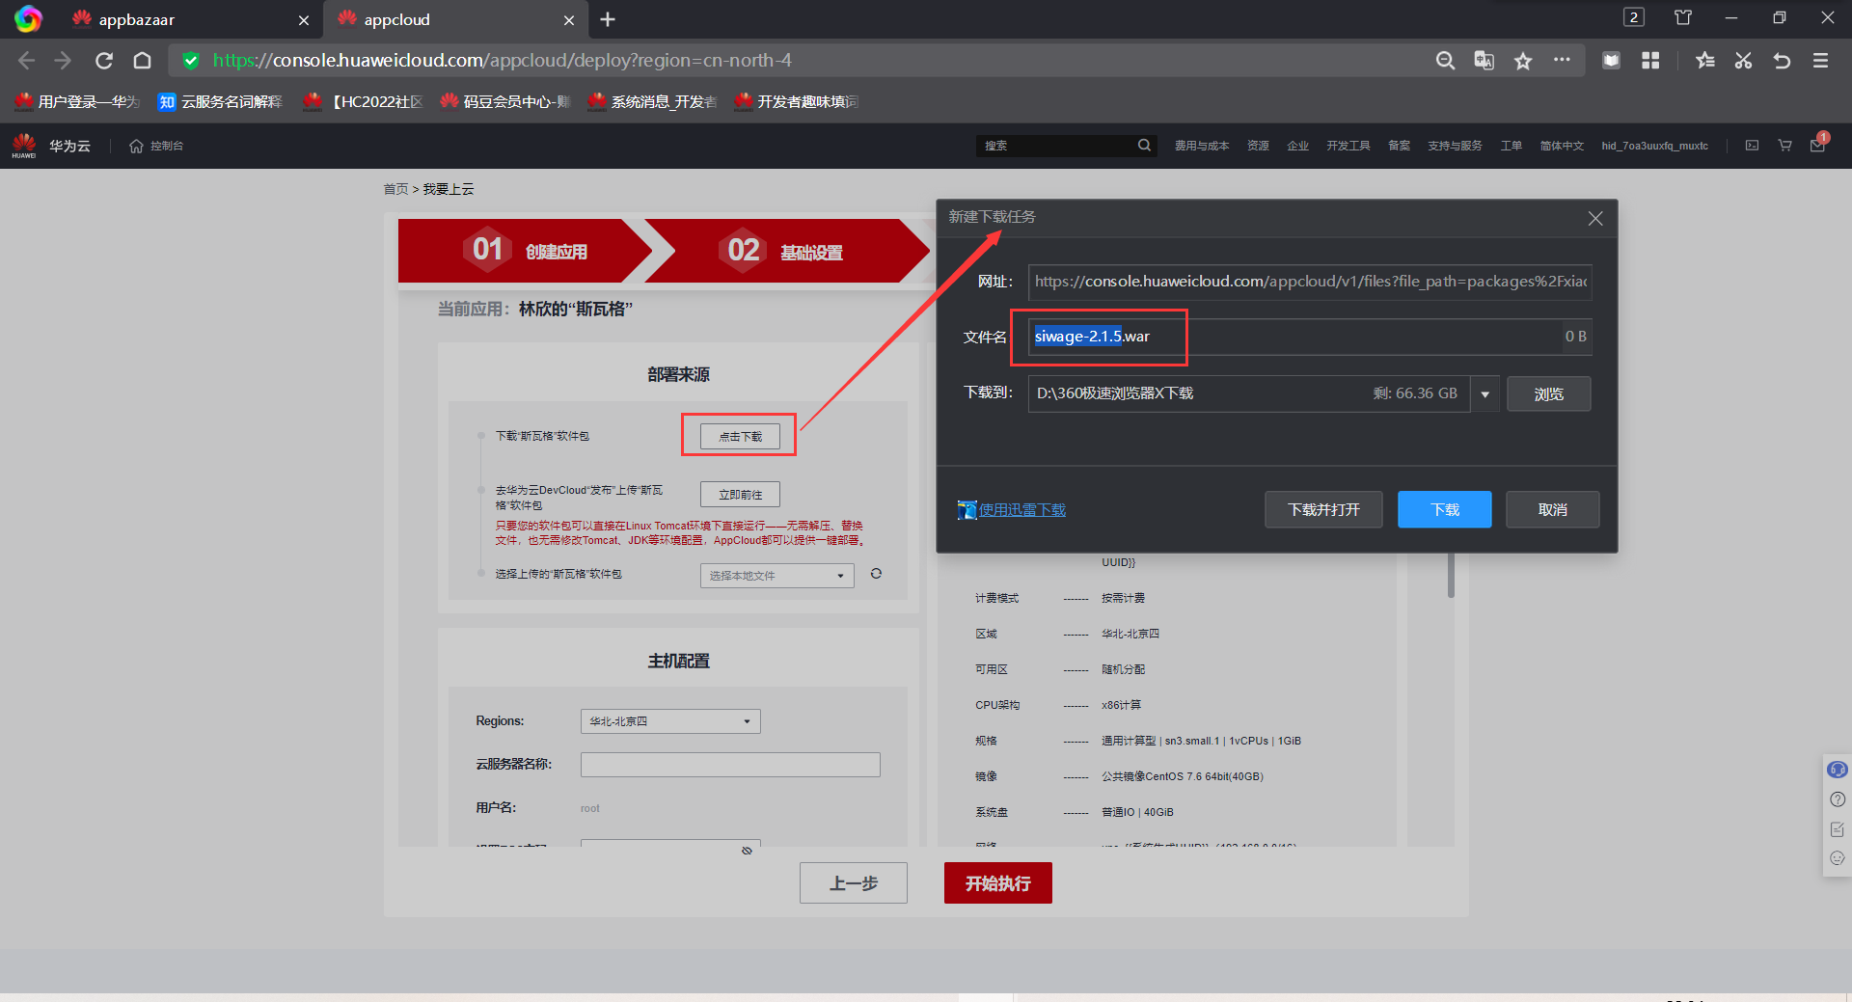Open the Regions dropdown 华北-北京四

670,721
